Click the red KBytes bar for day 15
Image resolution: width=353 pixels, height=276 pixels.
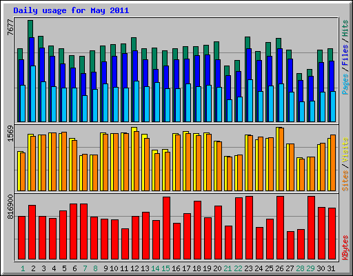pos(166,228)
